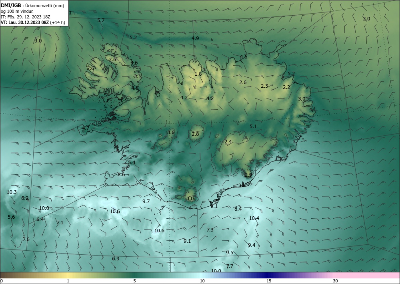Click the color scale tick label 5
400x284 pixels.
pos(134,281)
